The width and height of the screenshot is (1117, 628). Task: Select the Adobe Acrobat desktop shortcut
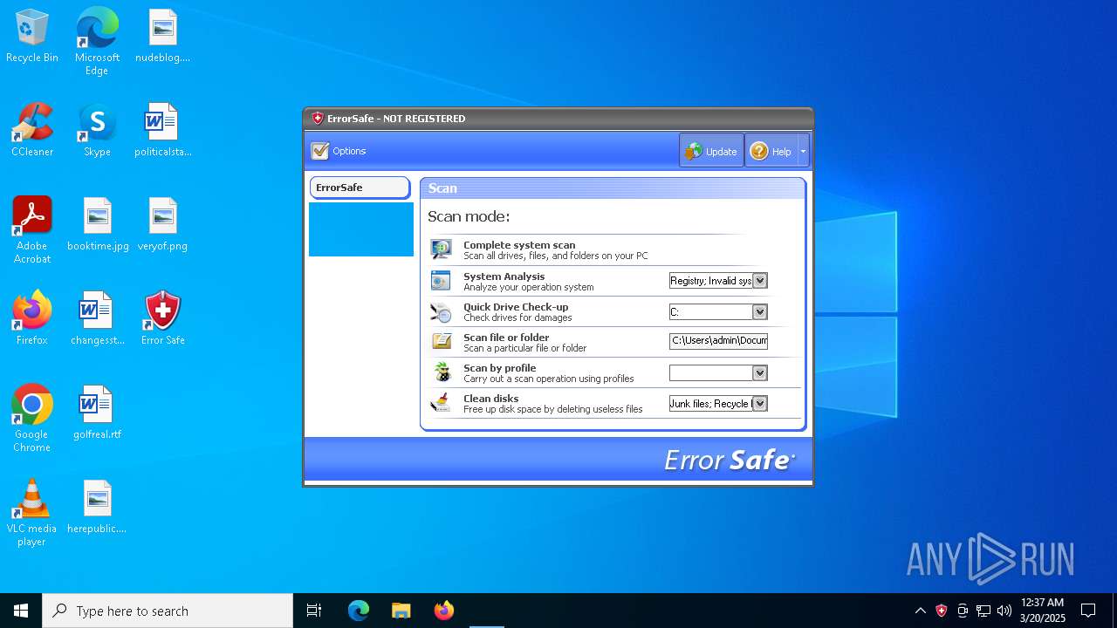pos(32,229)
